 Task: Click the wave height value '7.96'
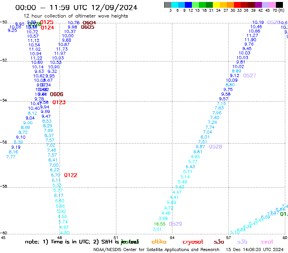coord(217,113)
